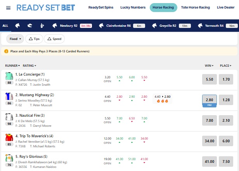This screenshot has width=239, height=171.
Task: Click Mustang Highway opening price 4.40
Action: click(x=107, y=97)
